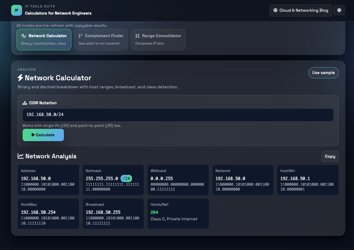This screenshot has width=354, height=250.
Task: Switch to the Complement Finder tab
Action: (x=101, y=39)
